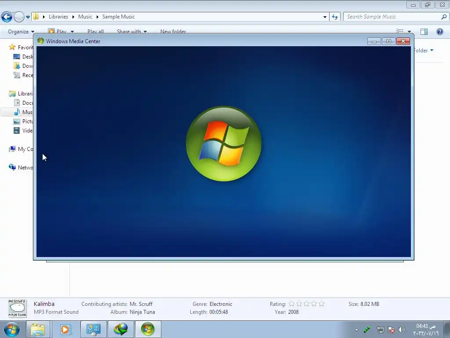Select Music library in navigation pane

24,112
